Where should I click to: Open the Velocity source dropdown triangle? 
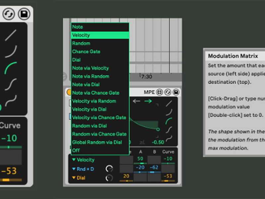74,160
